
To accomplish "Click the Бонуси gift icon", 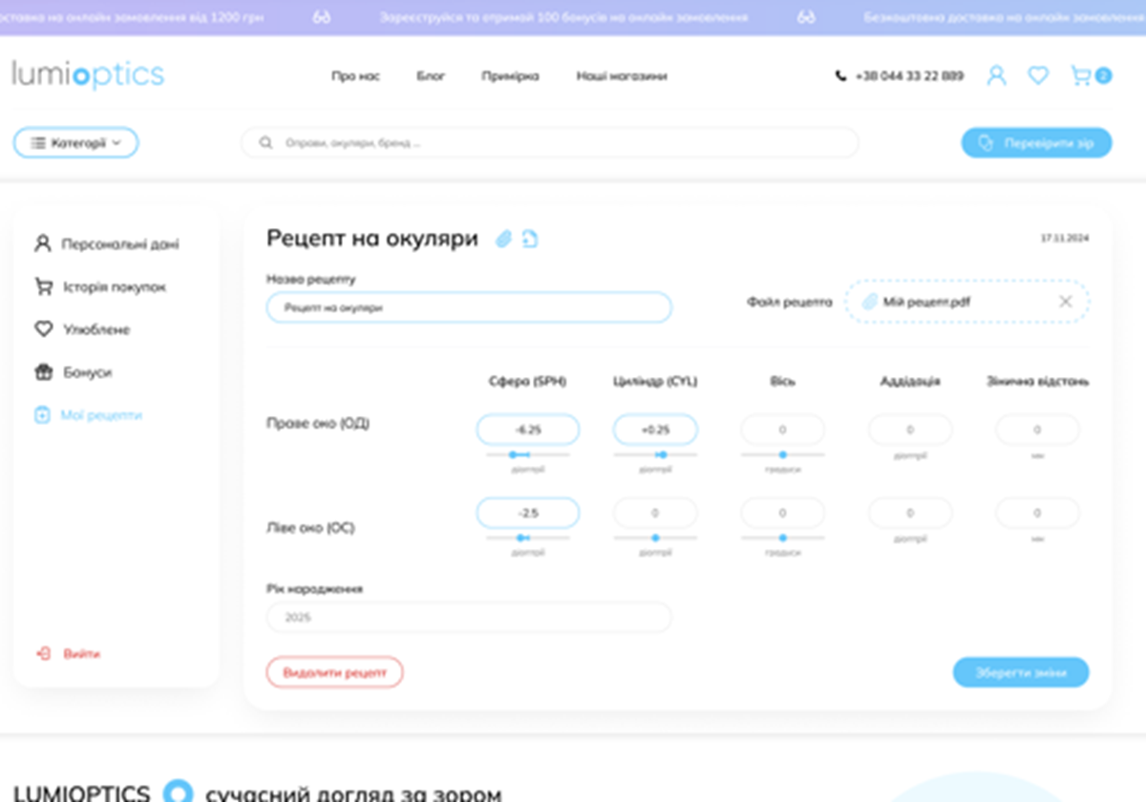I will pos(42,372).
